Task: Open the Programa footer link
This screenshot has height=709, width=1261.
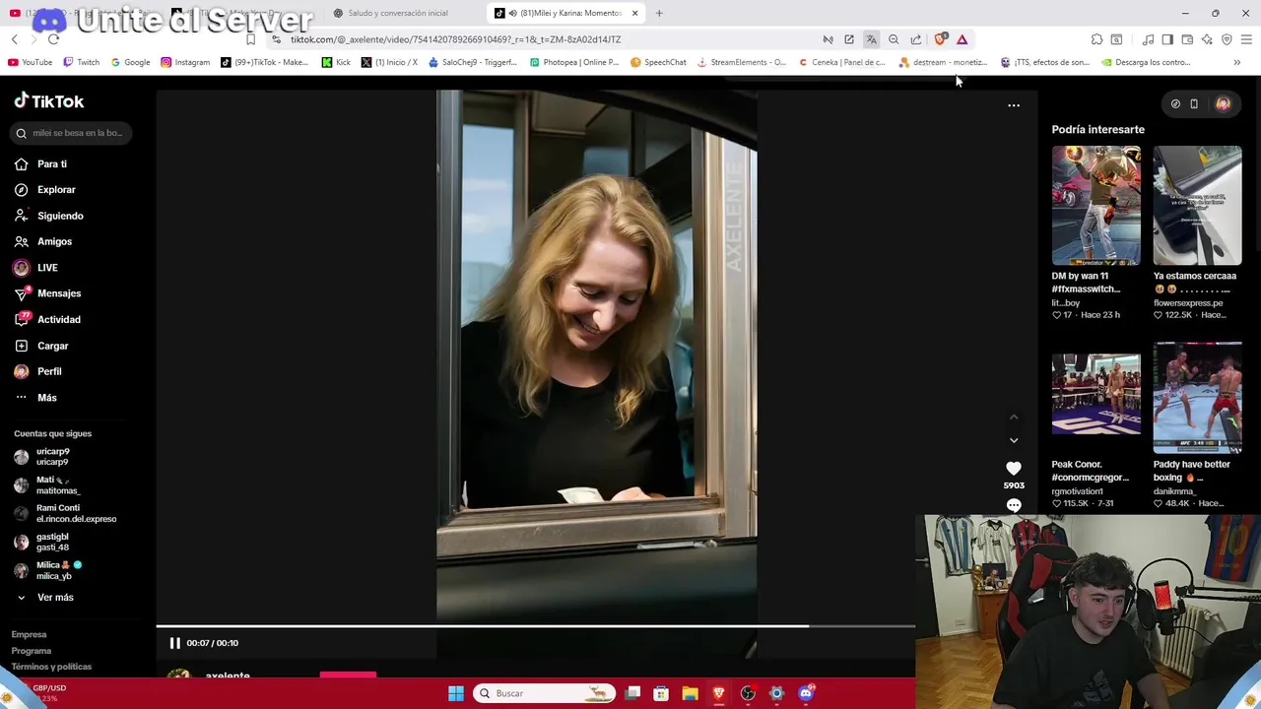Action: pos(32,651)
